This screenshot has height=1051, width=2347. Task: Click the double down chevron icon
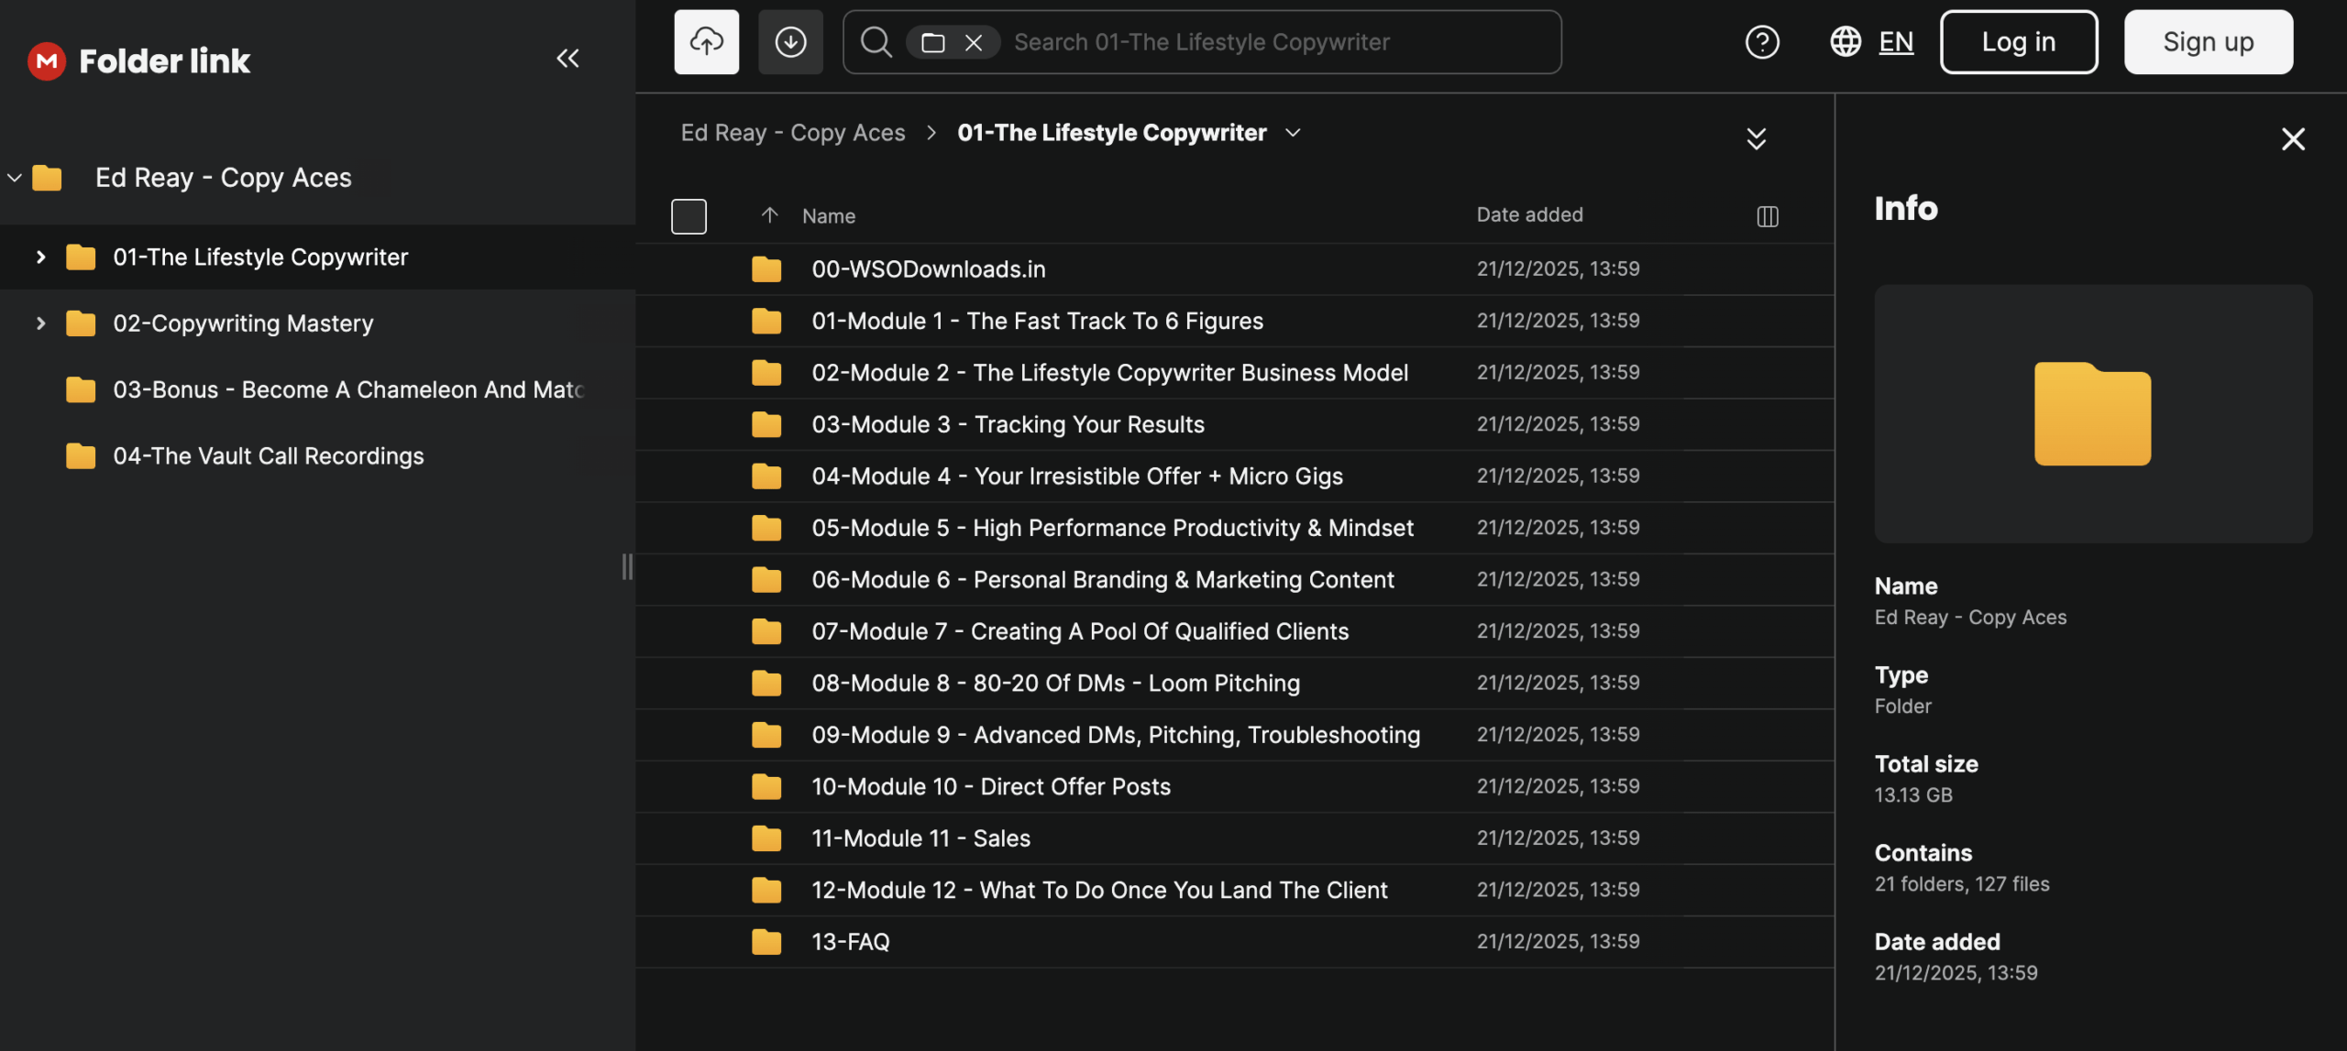[x=1756, y=138]
